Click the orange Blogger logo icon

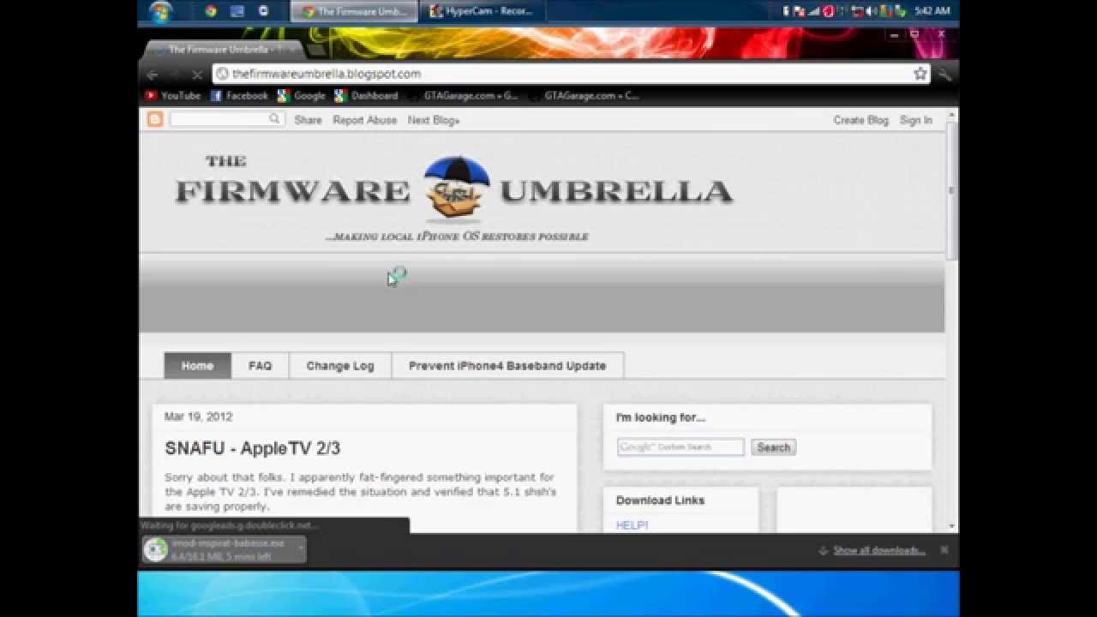pos(155,120)
